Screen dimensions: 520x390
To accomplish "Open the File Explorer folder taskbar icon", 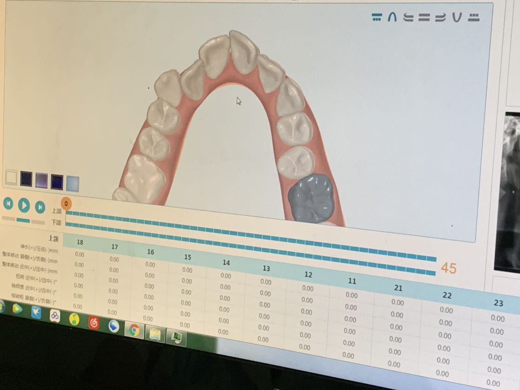I will (155, 334).
